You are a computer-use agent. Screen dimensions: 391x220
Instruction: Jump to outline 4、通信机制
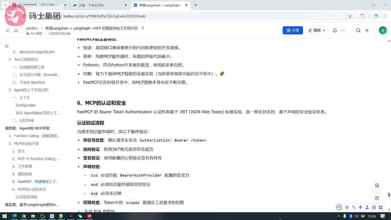22,174
